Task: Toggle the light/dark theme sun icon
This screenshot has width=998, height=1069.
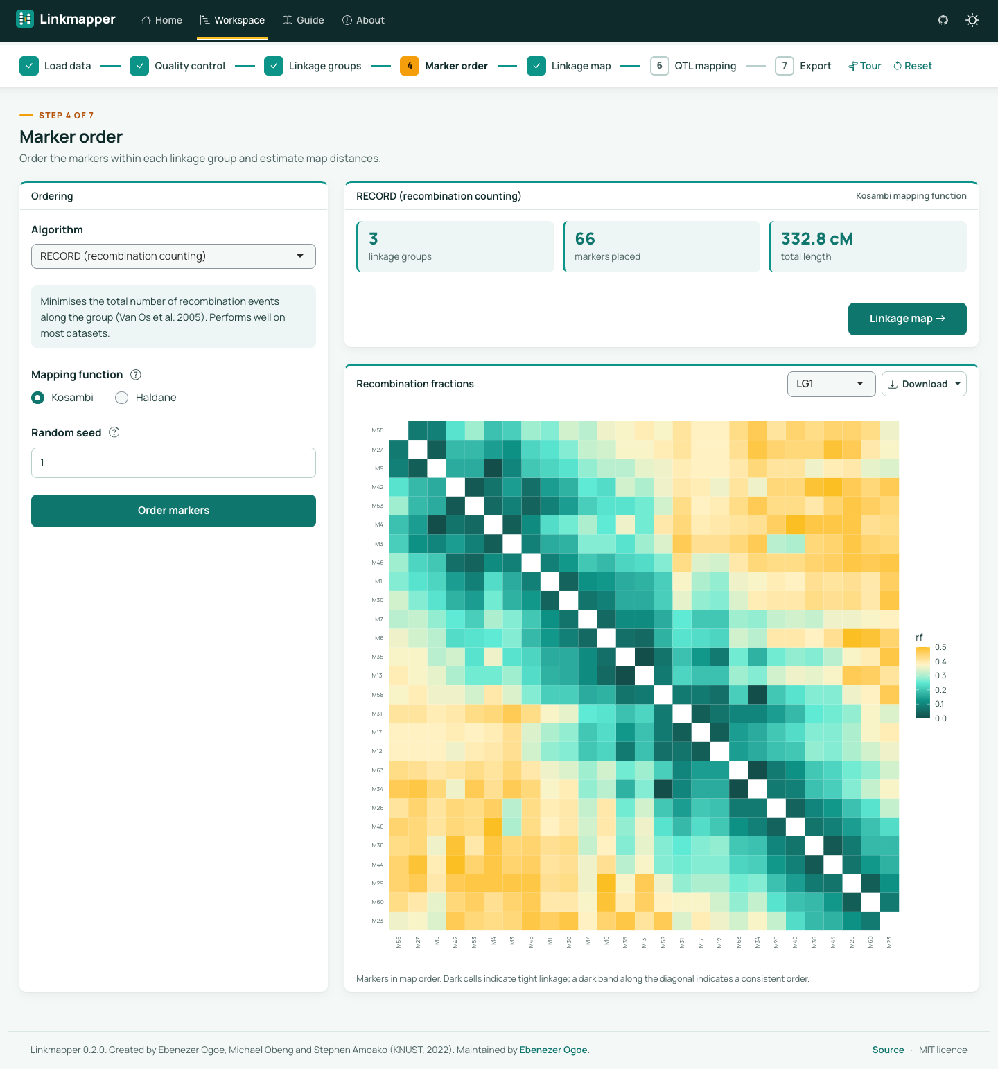Action: (972, 20)
